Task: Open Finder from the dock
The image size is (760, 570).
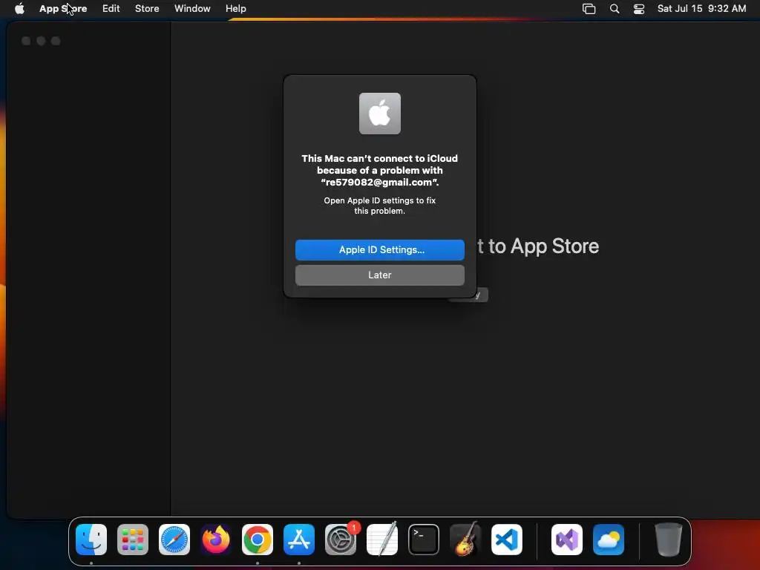Action: (91, 540)
